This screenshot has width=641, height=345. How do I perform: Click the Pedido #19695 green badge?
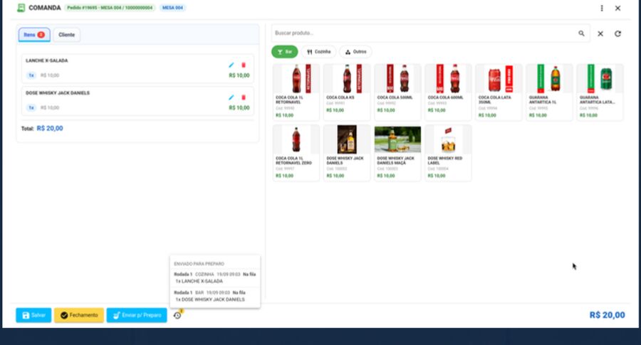tap(110, 8)
